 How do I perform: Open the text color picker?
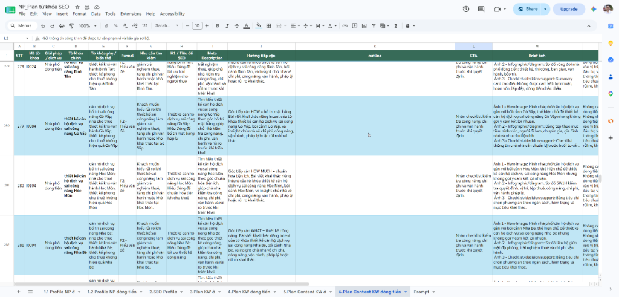(x=247, y=25)
